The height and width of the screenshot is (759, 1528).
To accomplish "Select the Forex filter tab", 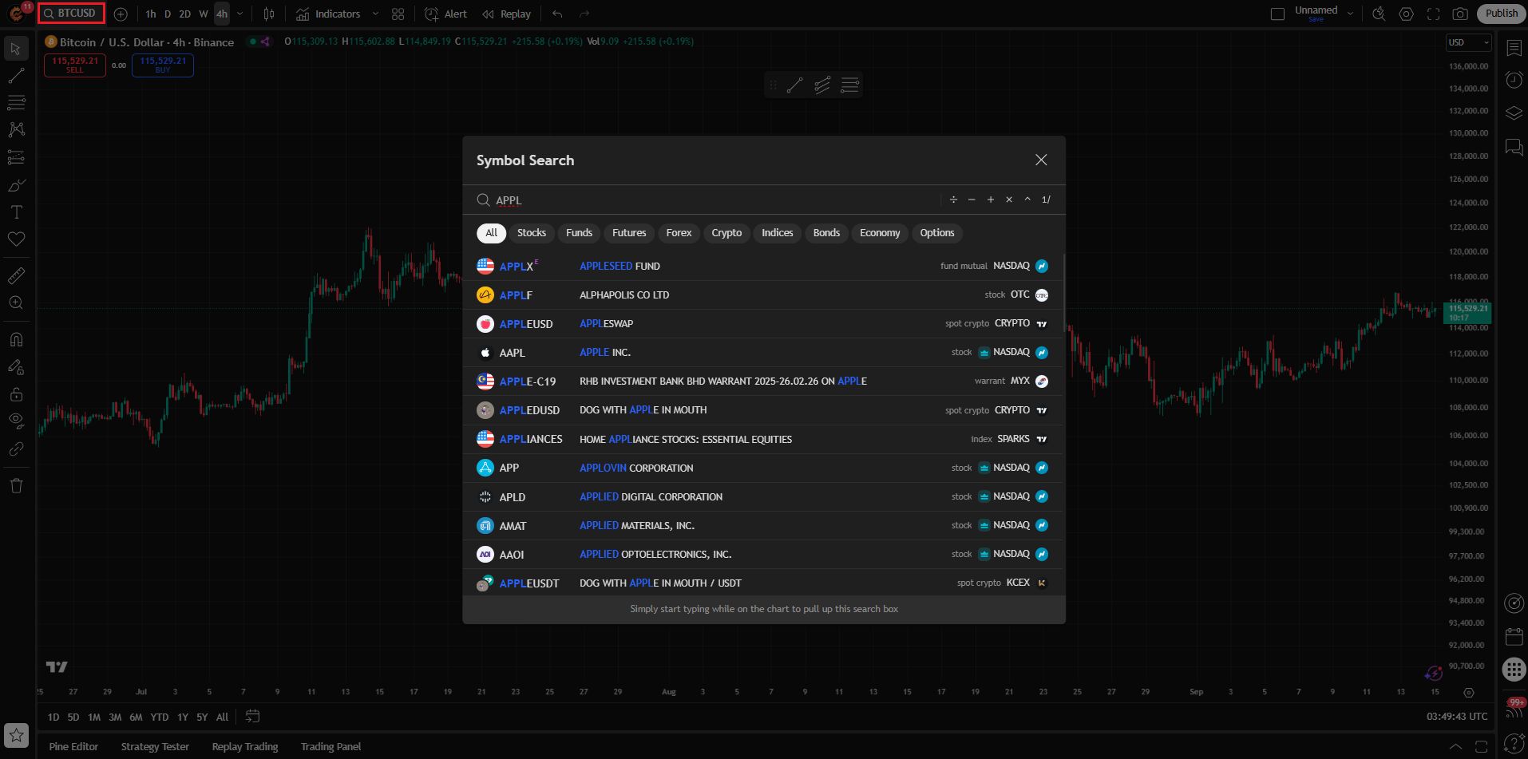I will [679, 233].
